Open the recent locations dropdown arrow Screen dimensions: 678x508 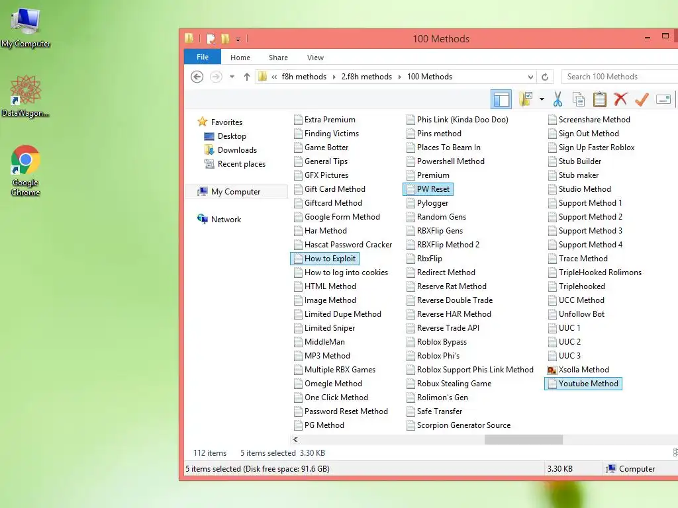click(232, 77)
